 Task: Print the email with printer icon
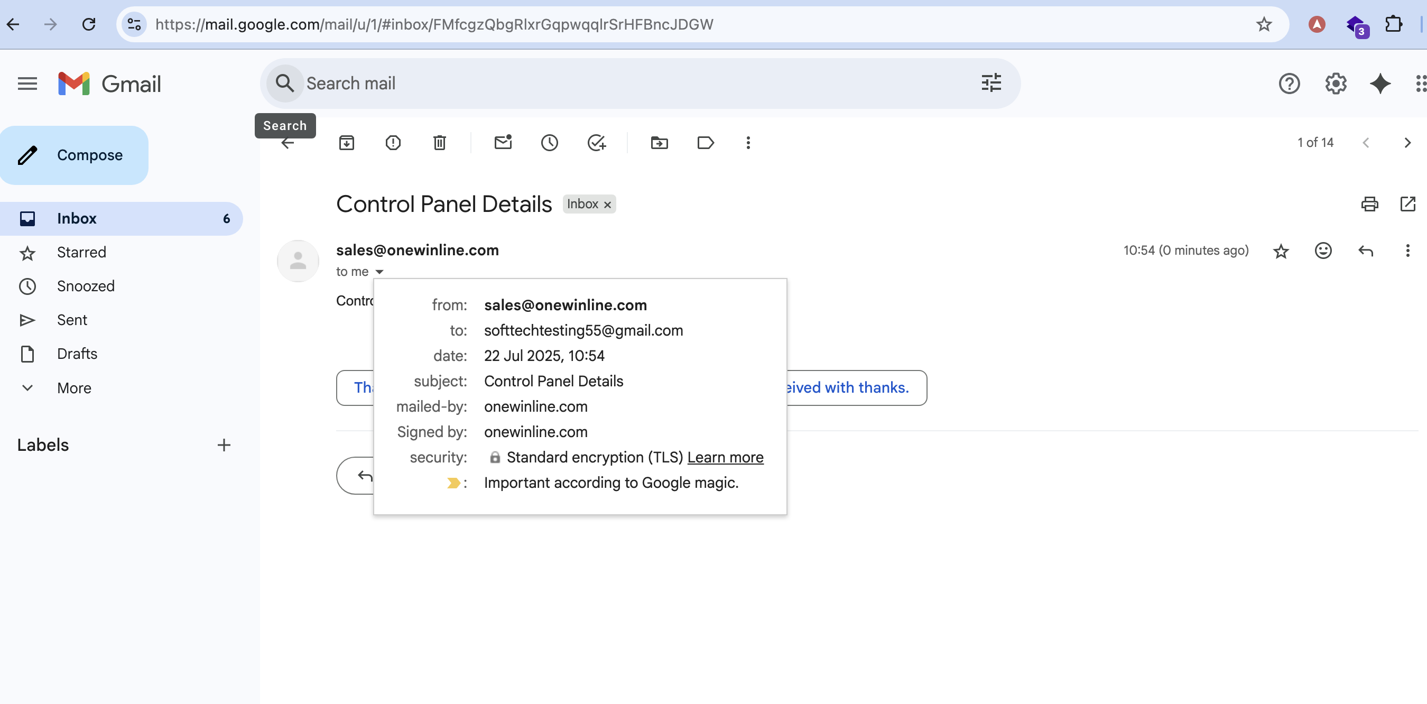1369,205
